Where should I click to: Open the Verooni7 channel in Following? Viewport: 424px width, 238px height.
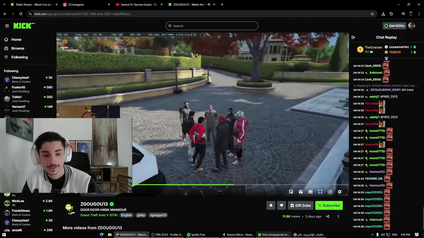pos(28,108)
